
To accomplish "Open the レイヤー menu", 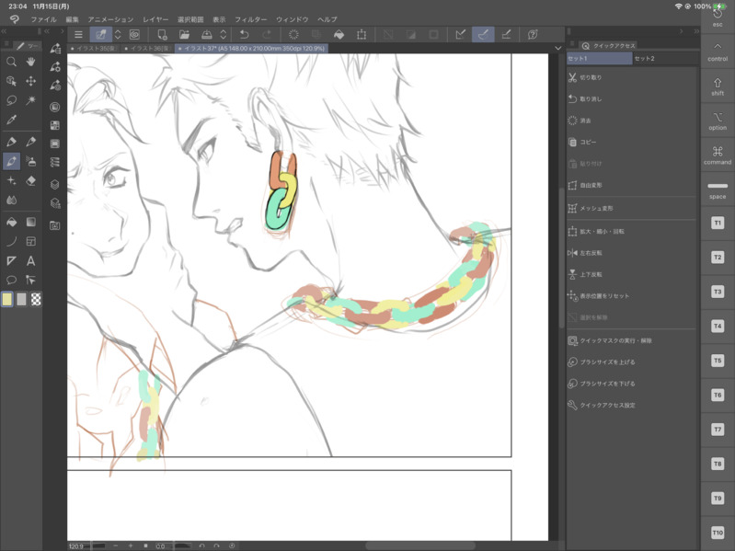I will (155, 19).
